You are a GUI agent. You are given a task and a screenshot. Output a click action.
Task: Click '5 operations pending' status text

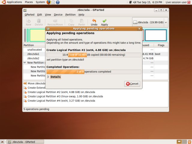36,109
